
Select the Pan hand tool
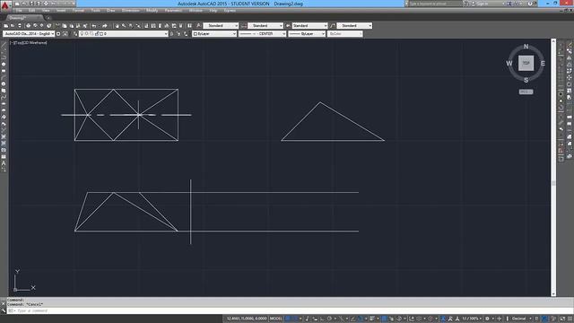click(x=117, y=26)
